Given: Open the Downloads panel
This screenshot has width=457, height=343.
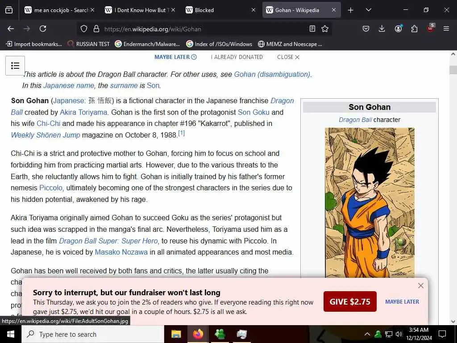Looking at the screenshot, I should (382, 29).
